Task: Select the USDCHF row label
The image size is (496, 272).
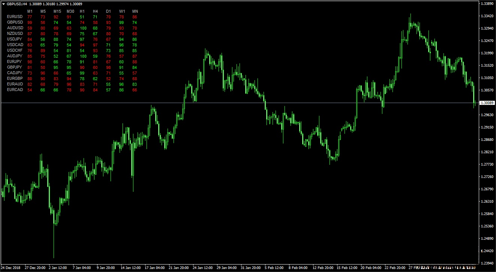Action: [15, 51]
